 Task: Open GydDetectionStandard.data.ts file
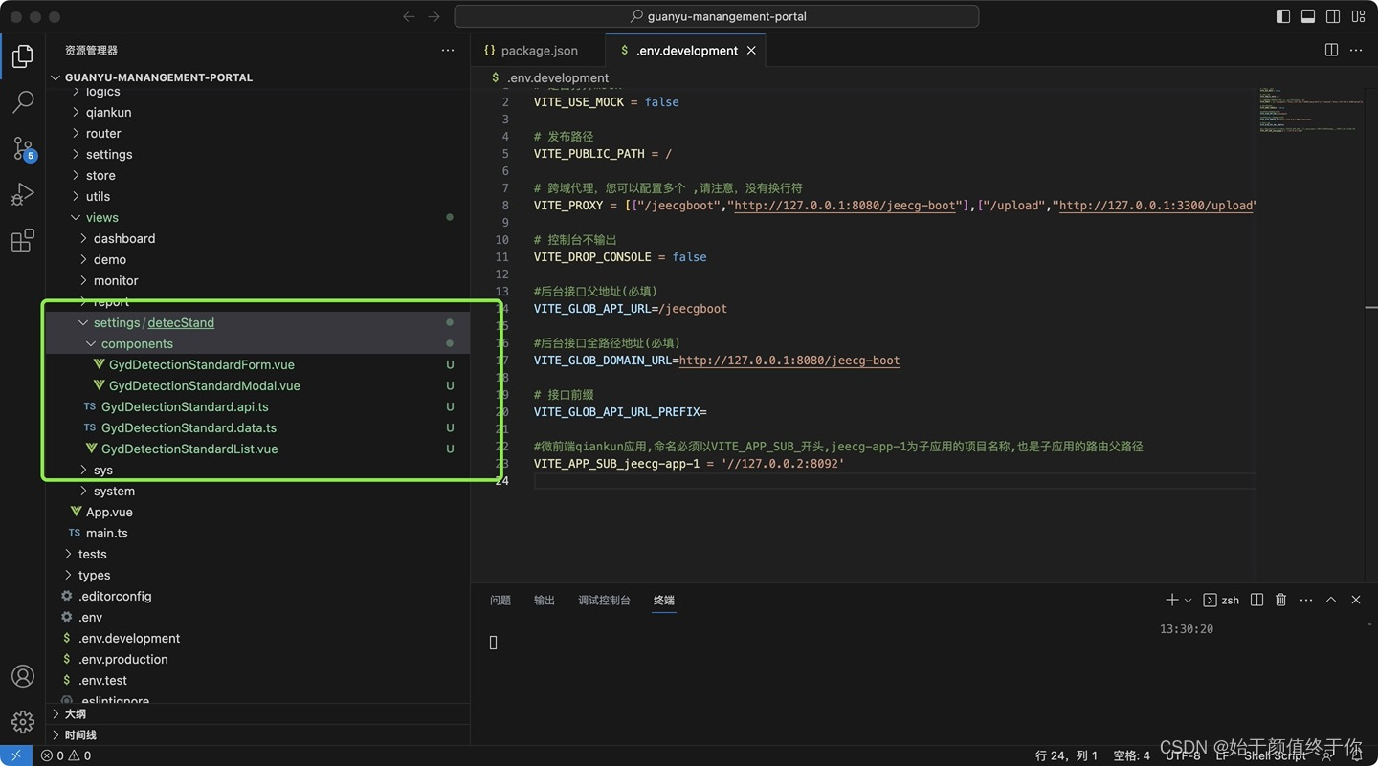click(258, 427)
